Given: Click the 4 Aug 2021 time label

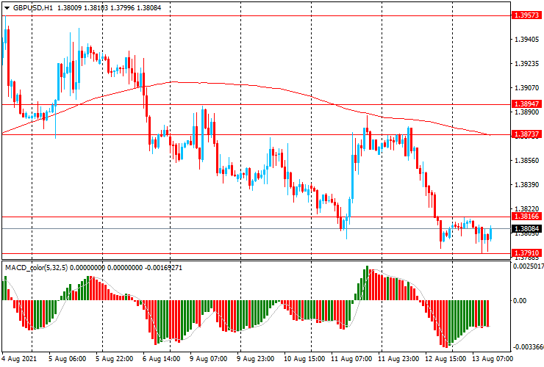Looking at the screenshot, I should click(19, 358).
